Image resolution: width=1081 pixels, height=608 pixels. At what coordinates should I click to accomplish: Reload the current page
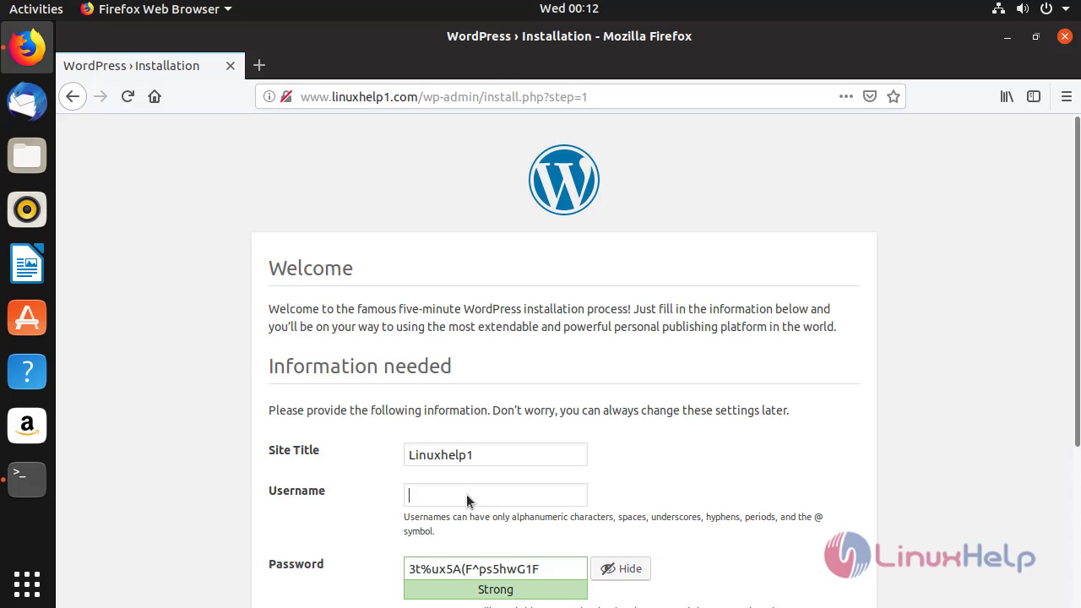(128, 96)
